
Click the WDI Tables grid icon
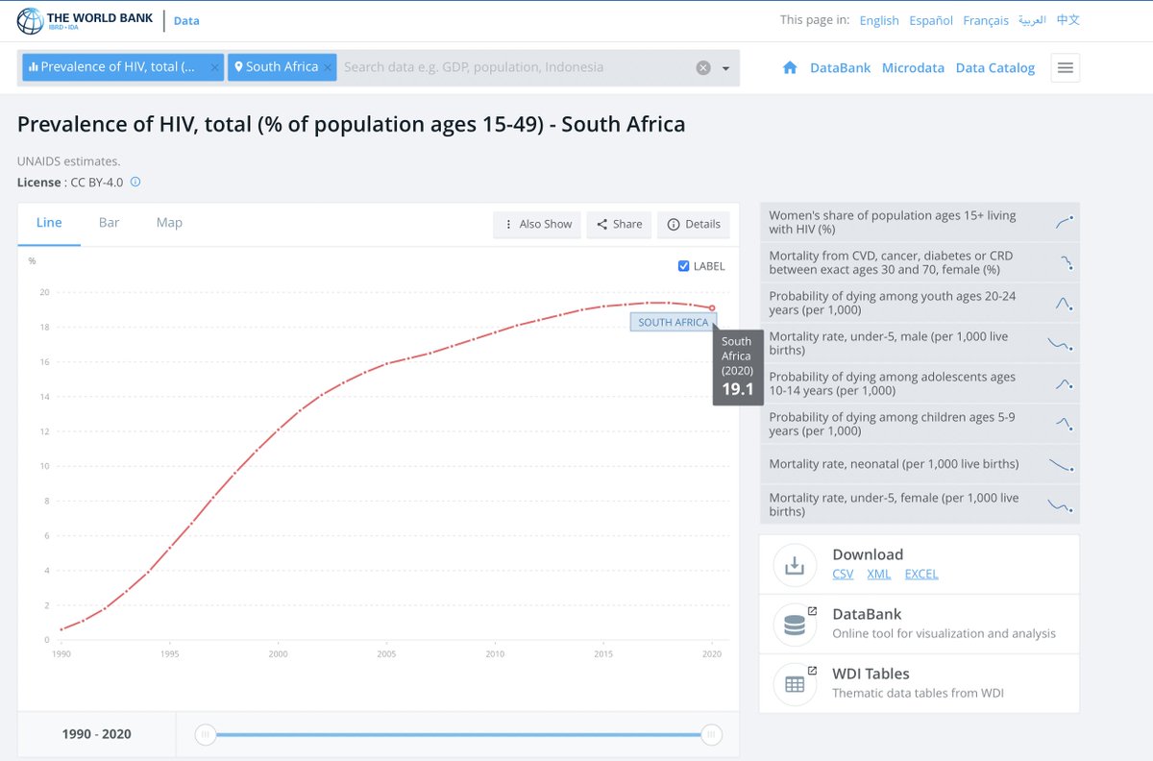point(795,684)
